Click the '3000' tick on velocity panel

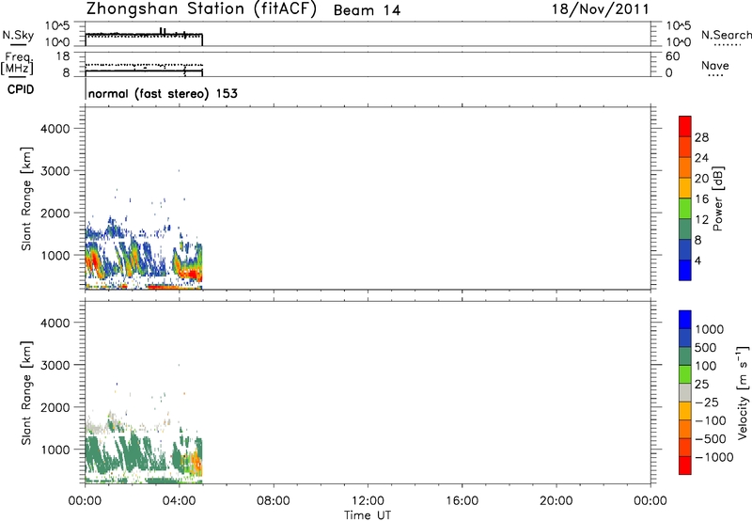[x=55, y=365]
